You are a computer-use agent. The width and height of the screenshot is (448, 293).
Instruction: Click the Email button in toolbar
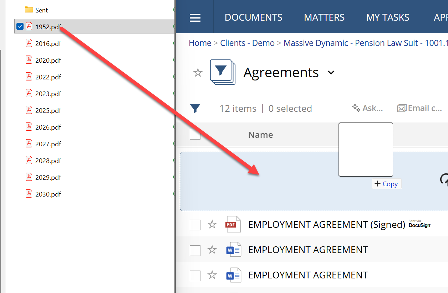[x=419, y=108]
